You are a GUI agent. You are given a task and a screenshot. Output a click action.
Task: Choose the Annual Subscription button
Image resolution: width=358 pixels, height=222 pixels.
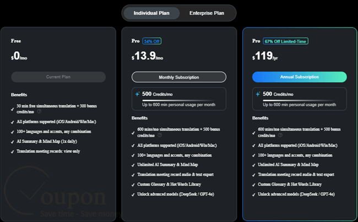click(x=299, y=77)
